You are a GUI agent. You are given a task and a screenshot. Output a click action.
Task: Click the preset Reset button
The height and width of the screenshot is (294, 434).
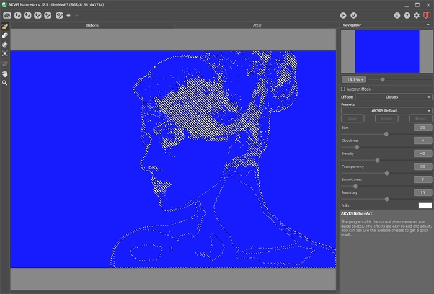420,118
